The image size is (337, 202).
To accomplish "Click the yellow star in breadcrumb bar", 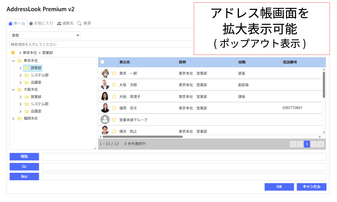I will point(13,53).
